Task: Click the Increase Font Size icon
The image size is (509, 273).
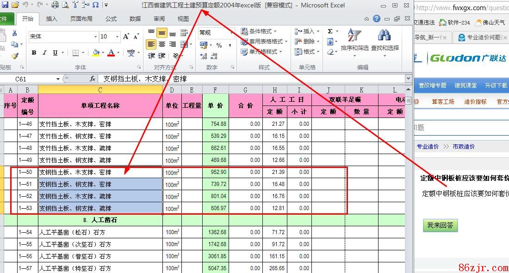Action: click(126, 37)
